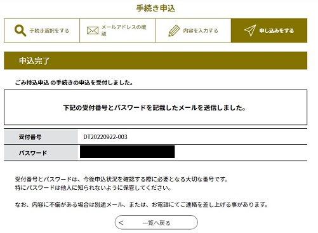Select the 申し込みをする step
The height and width of the screenshot is (233, 318).
coord(269,30)
